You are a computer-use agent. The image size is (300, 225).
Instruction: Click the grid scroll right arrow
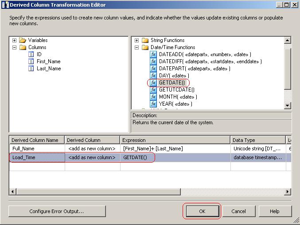[x=288, y=191]
